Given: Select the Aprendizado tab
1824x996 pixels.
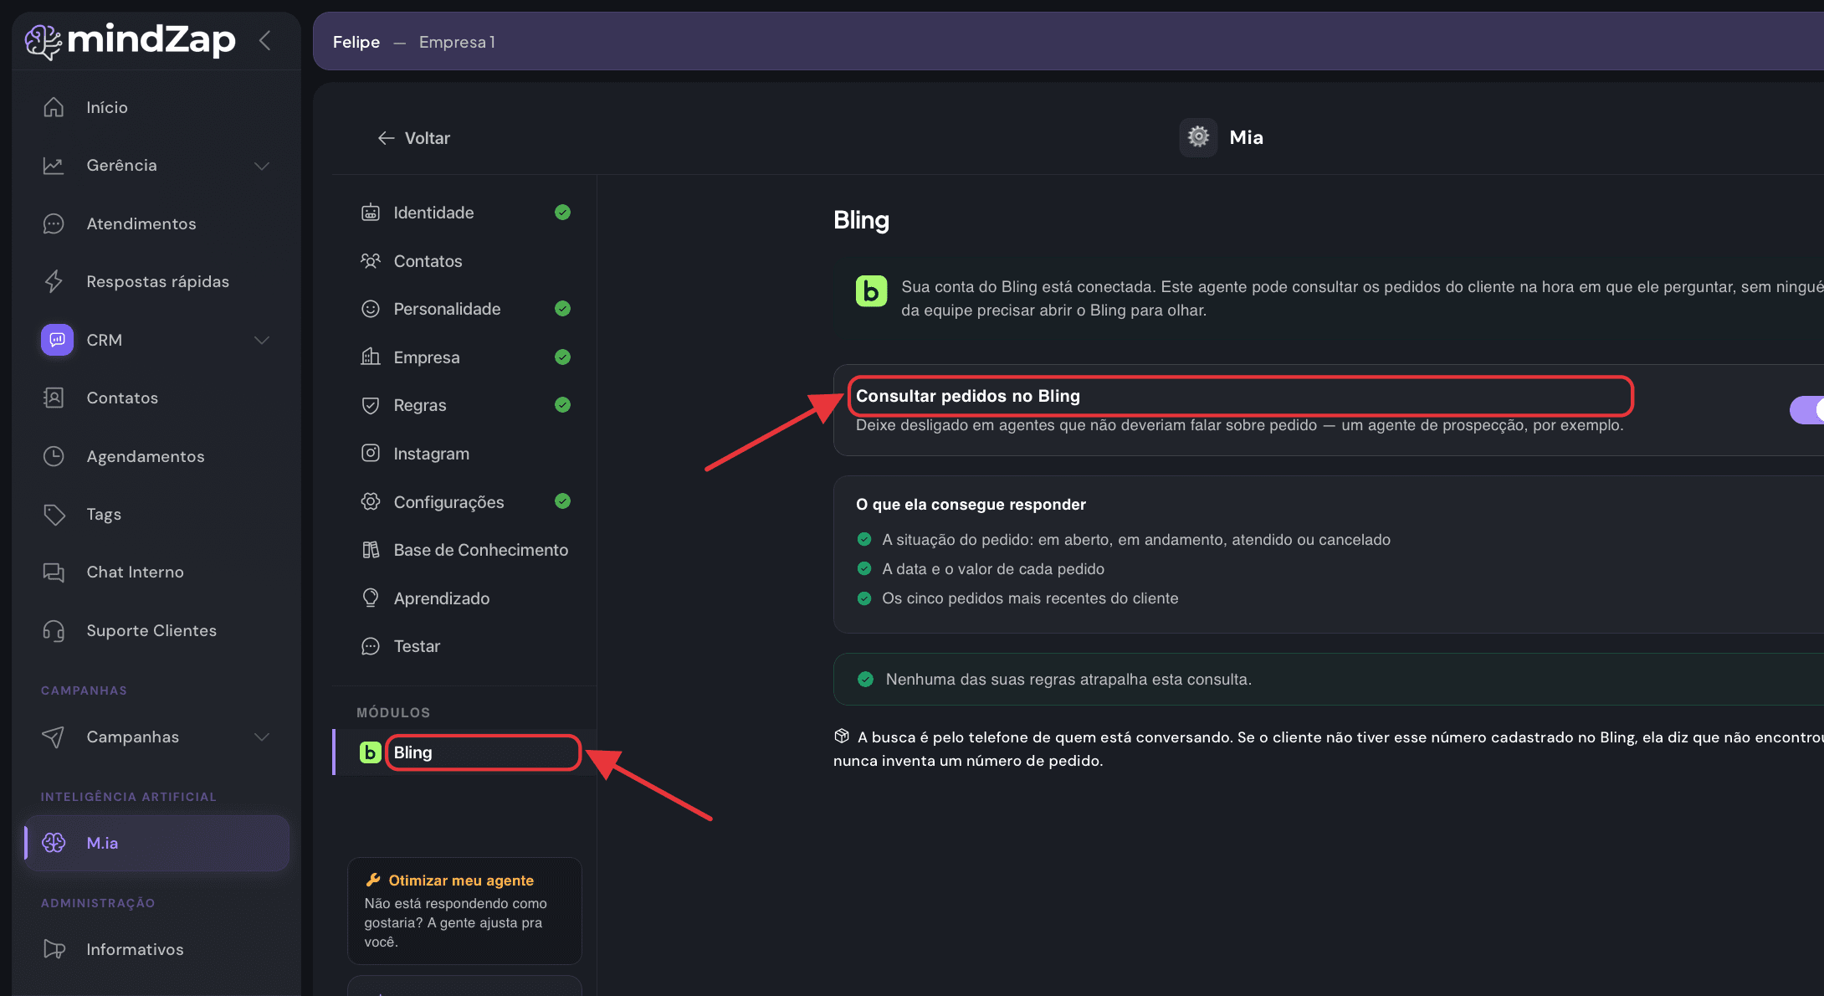Looking at the screenshot, I should click(464, 598).
